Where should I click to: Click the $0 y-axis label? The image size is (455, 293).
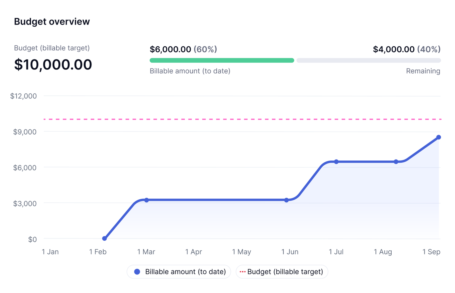point(32,239)
